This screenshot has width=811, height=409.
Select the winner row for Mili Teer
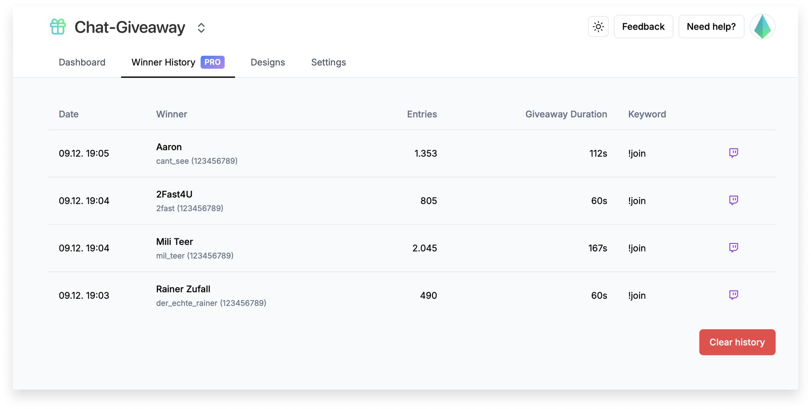pos(380,248)
